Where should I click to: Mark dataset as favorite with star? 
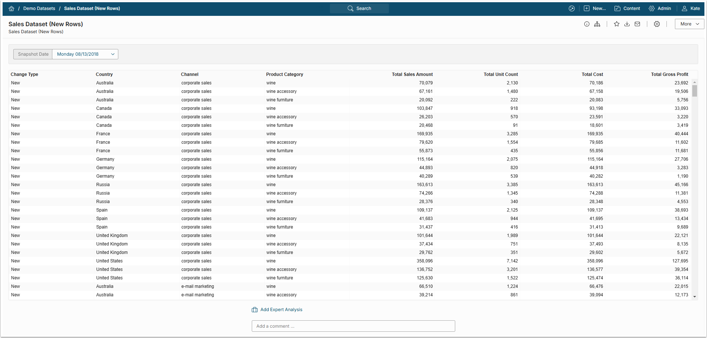coord(616,24)
